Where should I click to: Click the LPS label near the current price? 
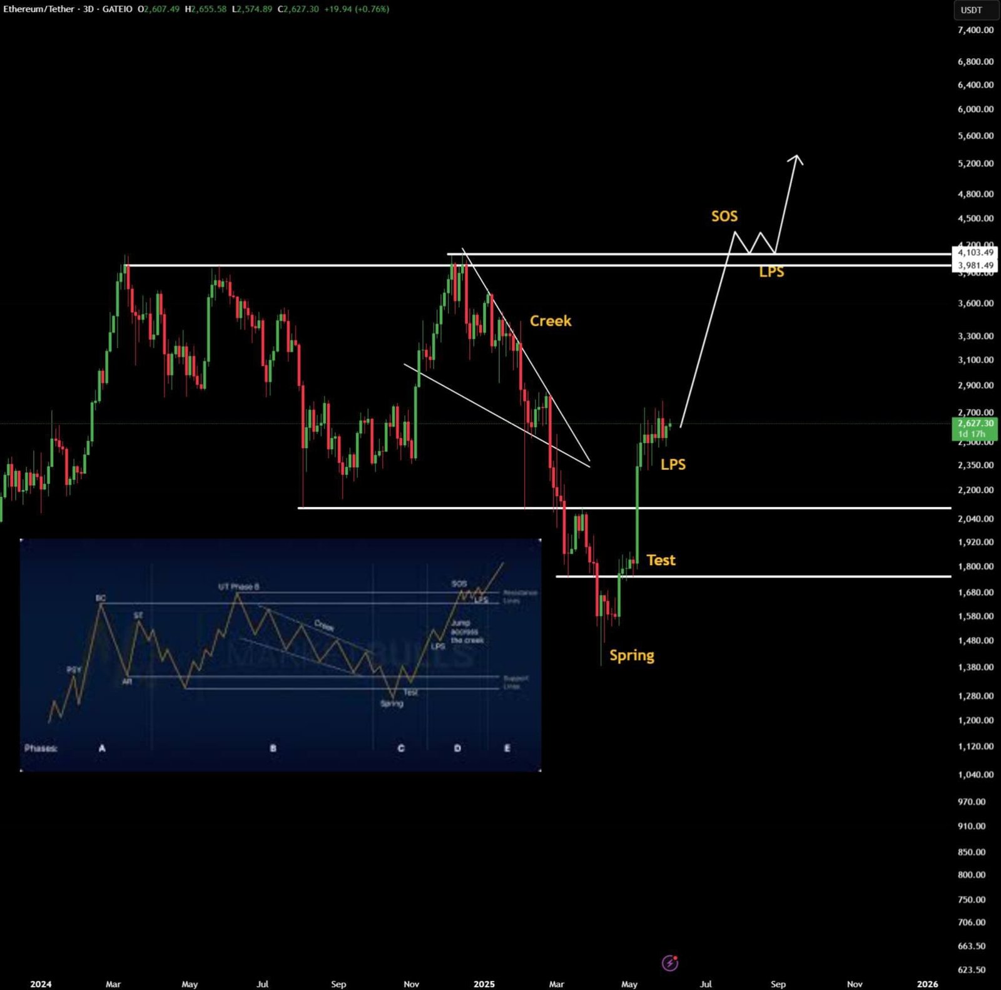(x=674, y=464)
